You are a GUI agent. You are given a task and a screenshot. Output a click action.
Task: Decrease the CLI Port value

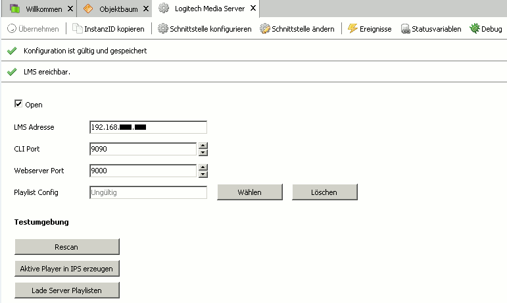[x=203, y=152]
